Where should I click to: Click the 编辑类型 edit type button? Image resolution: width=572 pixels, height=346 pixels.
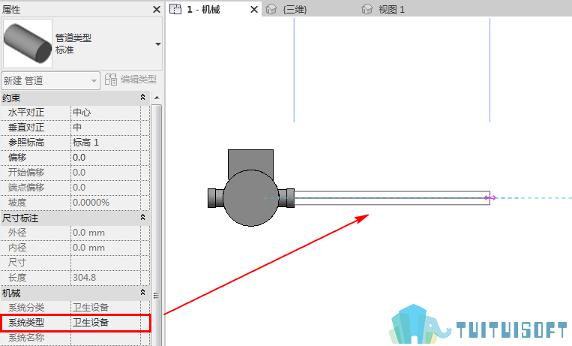pyautogui.click(x=130, y=80)
